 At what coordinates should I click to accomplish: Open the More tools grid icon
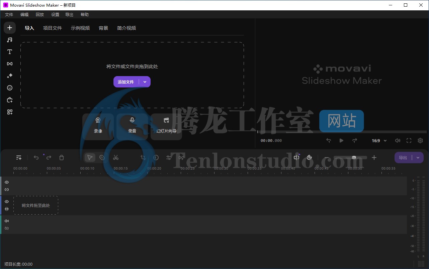tap(10, 112)
